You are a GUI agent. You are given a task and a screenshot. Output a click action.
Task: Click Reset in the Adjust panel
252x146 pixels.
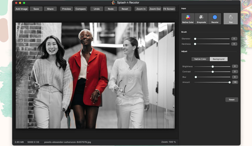pos(232,100)
